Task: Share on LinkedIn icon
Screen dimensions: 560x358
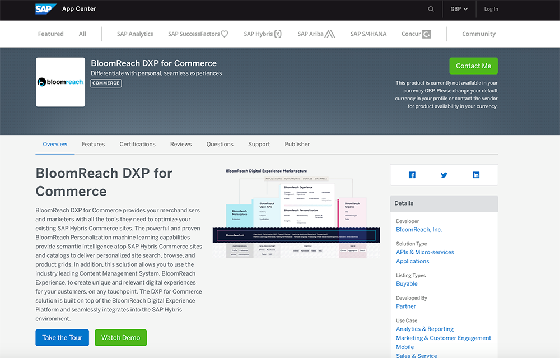Action: pyautogui.click(x=476, y=175)
